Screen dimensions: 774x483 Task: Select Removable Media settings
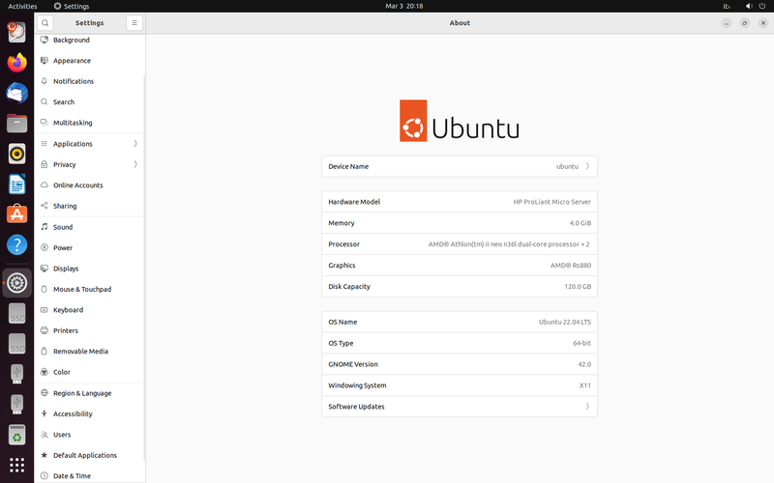[90, 352]
